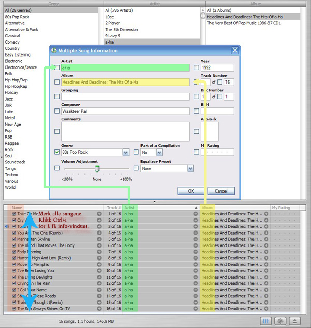Image resolution: width=311 pixels, height=328 pixels.
Task: Click the Artist browser scrollbar thumb
Action: point(202,16)
